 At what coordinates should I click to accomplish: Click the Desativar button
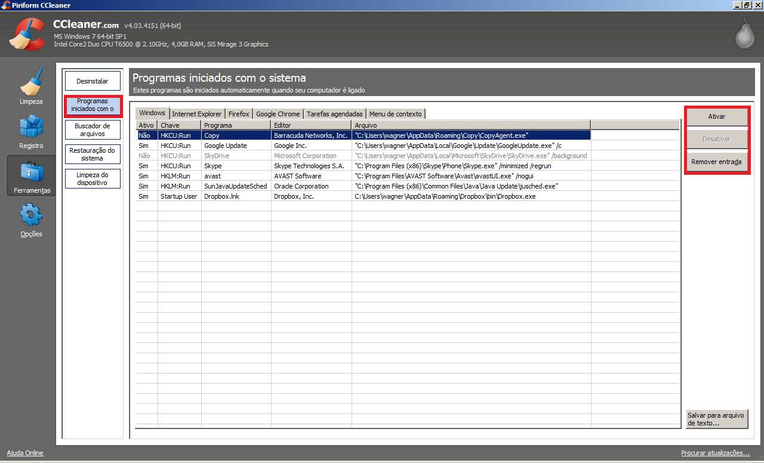(x=716, y=140)
